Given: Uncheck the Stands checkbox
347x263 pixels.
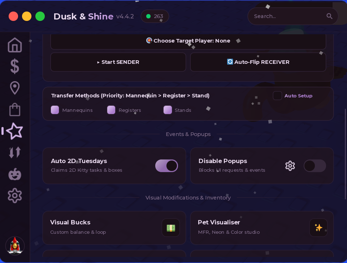Looking at the screenshot, I should coord(168,110).
